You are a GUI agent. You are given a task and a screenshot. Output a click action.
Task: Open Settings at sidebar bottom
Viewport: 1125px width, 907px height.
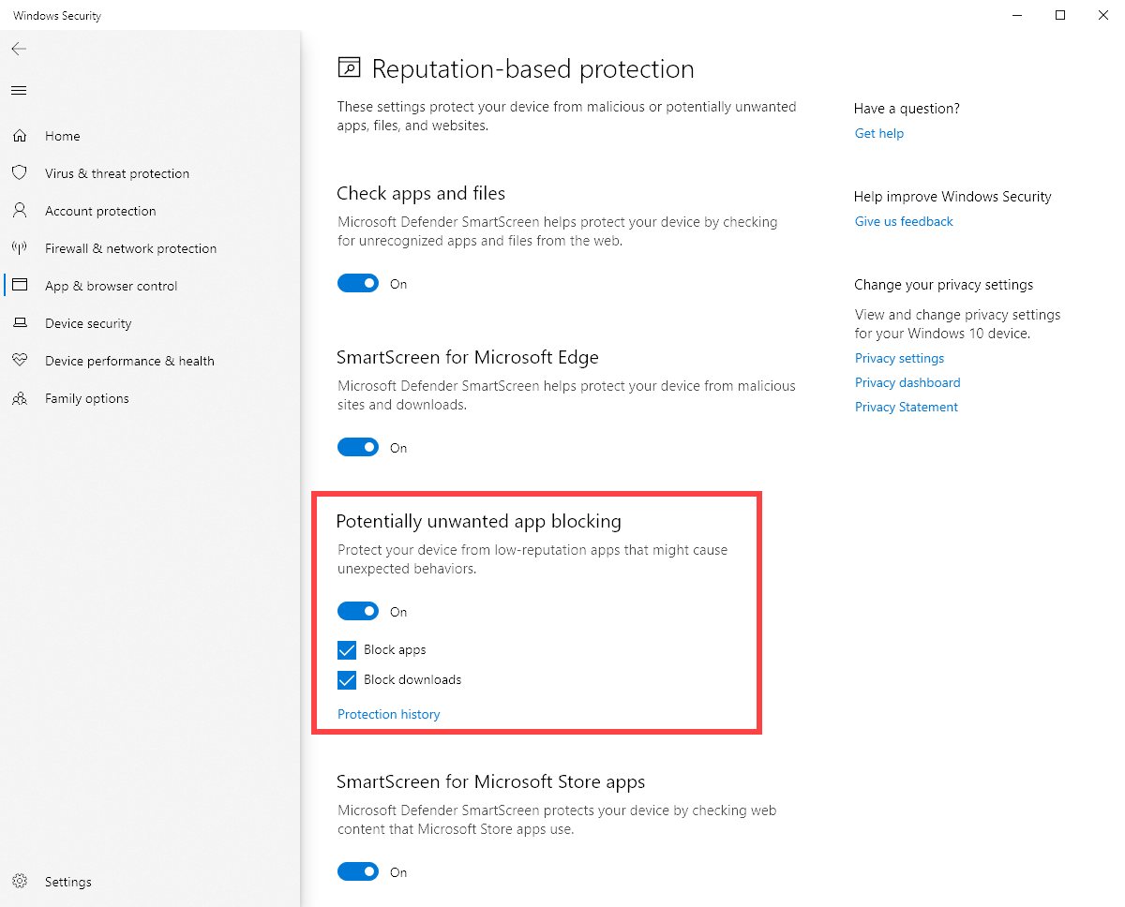tap(68, 882)
